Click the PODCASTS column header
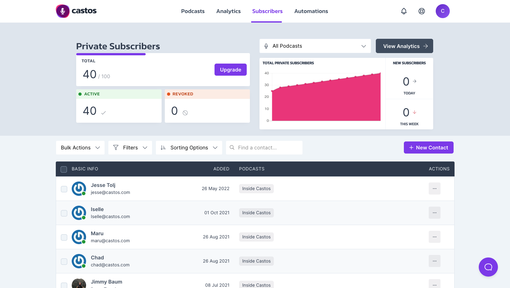Viewport: 510px width, 288px height. tap(252, 169)
